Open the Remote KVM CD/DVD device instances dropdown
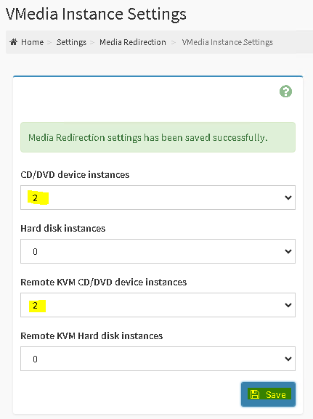This screenshot has height=419, width=313. 158,305
